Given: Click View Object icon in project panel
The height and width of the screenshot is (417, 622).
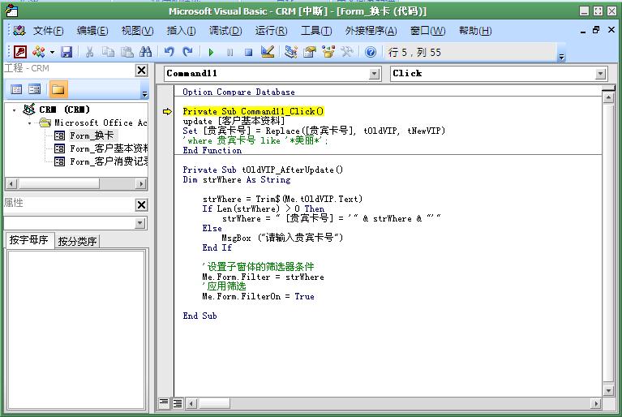Looking at the screenshot, I should [x=35, y=89].
